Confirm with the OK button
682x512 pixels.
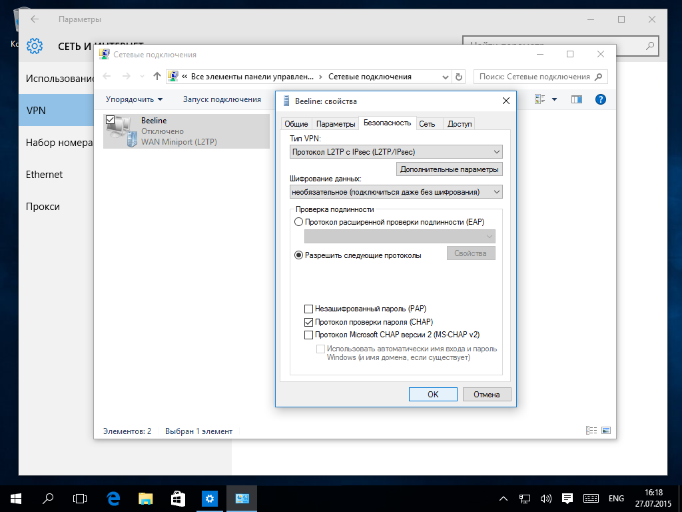pos(433,395)
